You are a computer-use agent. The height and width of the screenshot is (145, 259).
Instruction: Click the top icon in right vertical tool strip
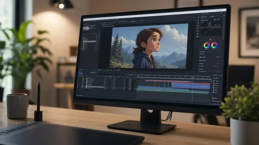point(198,17)
